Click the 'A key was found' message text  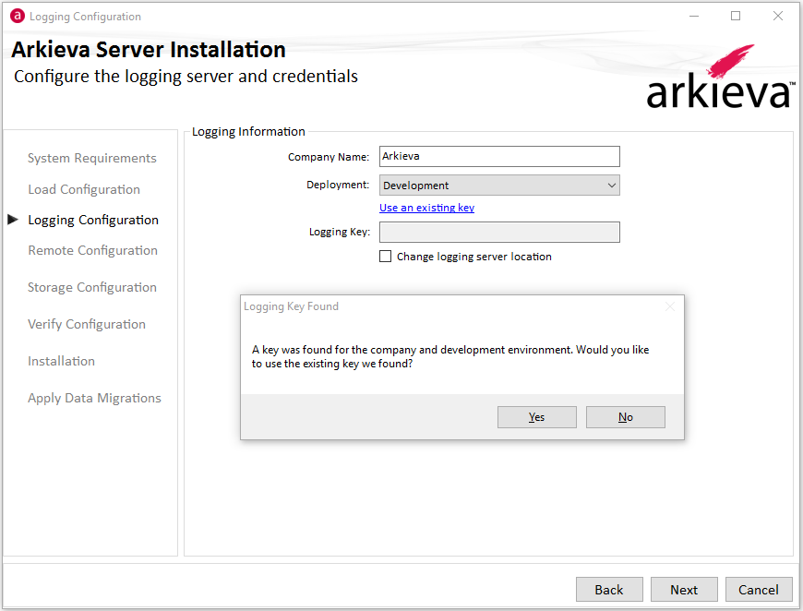(x=450, y=356)
